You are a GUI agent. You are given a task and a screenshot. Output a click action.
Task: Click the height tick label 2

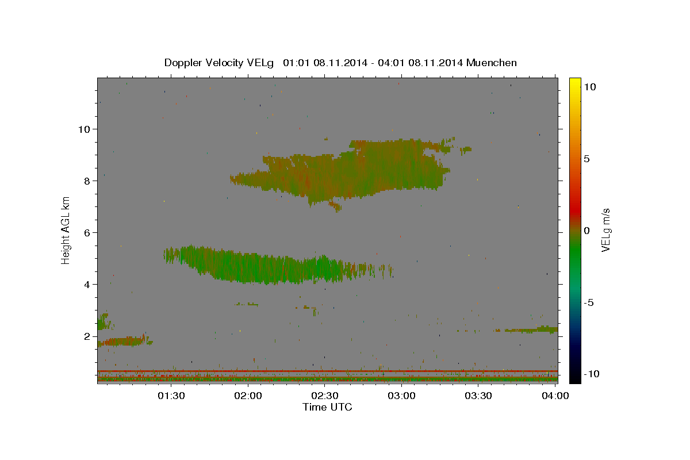click(88, 336)
